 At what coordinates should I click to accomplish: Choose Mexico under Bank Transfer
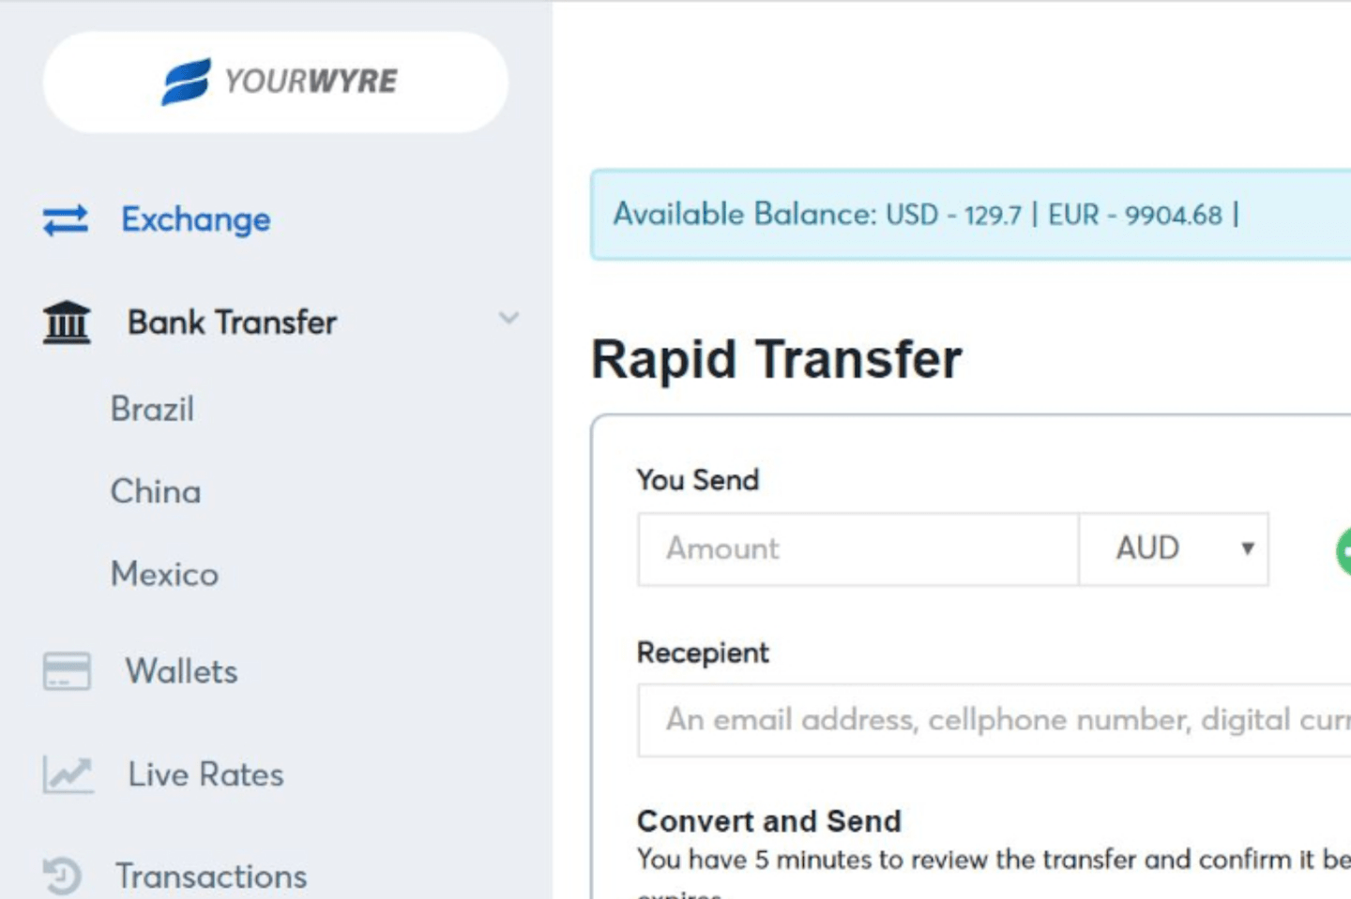point(165,574)
